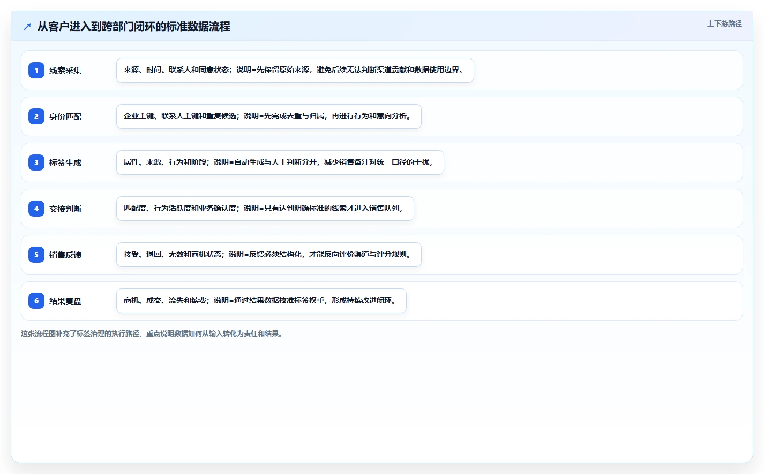The image size is (764, 474).
Task: Open the 来源、时间、联系人和同意状态 description box
Action: 295,70
